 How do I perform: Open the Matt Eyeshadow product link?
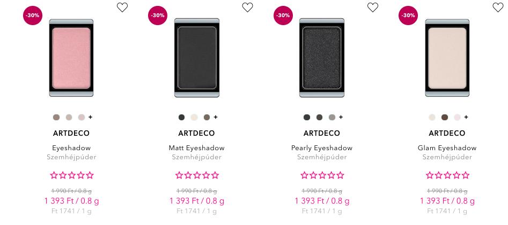click(197, 148)
